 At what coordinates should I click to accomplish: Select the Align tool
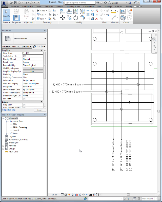63,12
